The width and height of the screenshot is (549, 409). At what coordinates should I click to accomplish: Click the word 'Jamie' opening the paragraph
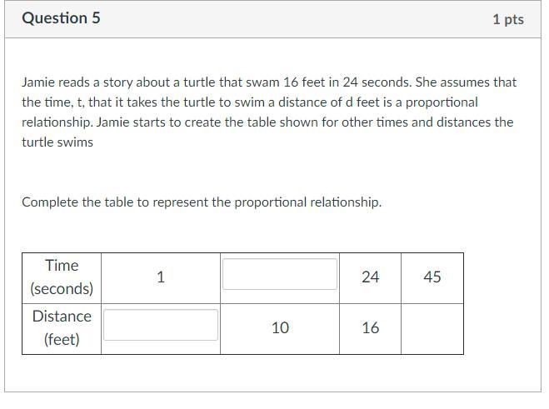(x=38, y=82)
